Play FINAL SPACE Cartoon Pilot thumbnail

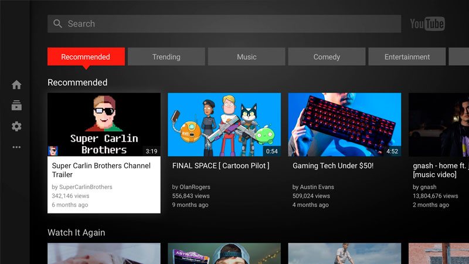224,124
